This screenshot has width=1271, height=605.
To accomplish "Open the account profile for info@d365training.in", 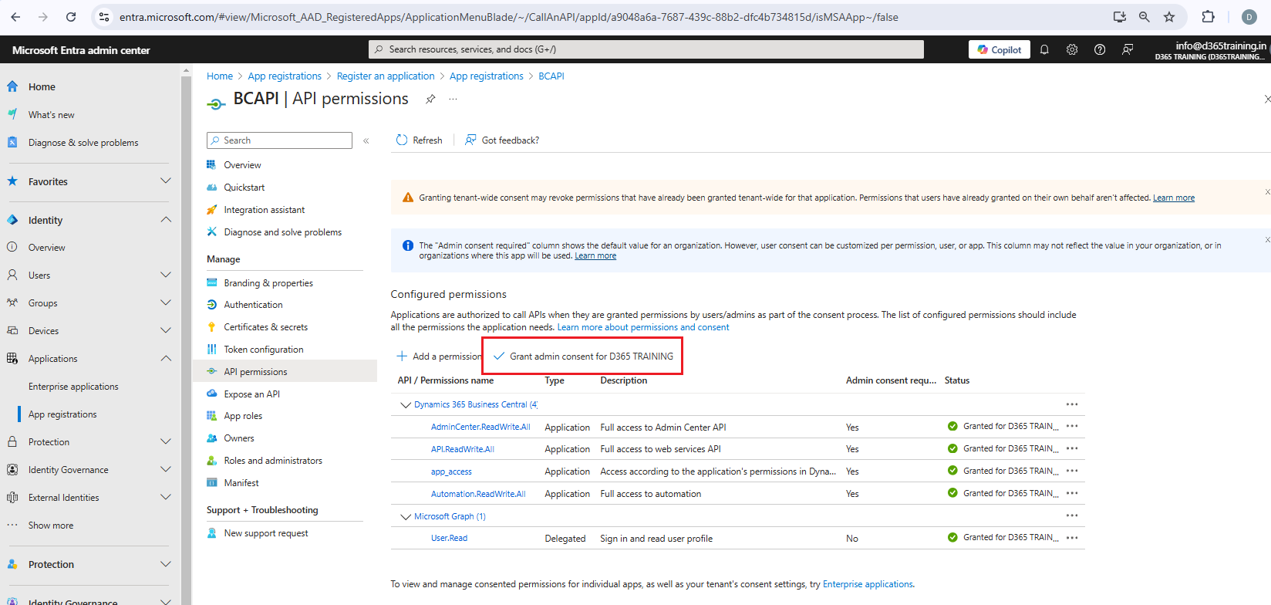I will pos(1211,50).
